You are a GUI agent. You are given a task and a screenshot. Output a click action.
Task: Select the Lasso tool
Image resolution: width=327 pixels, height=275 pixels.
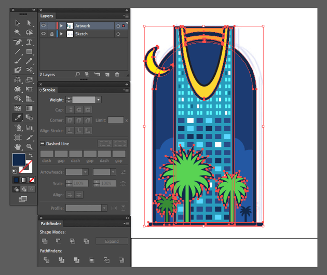pyautogui.click(x=29, y=32)
